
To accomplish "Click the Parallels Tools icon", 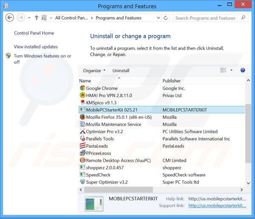I will coord(82,139).
